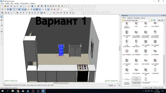This screenshot has width=166, height=93.
Task: Switch to the Вид сверху tab
Action: [x=23, y=85]
